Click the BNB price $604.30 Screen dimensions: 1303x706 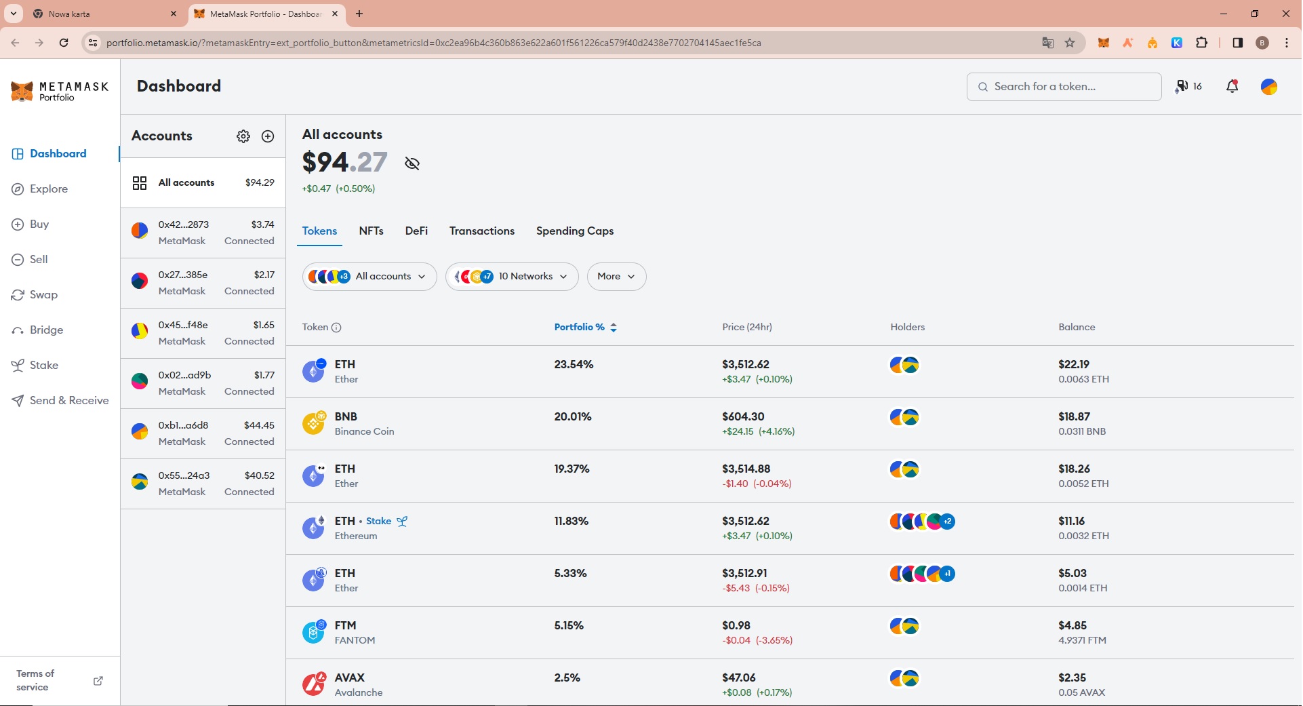tap(743, 417)
